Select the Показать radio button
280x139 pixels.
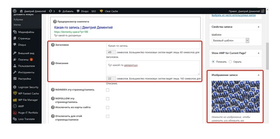[x=213, y=62]
